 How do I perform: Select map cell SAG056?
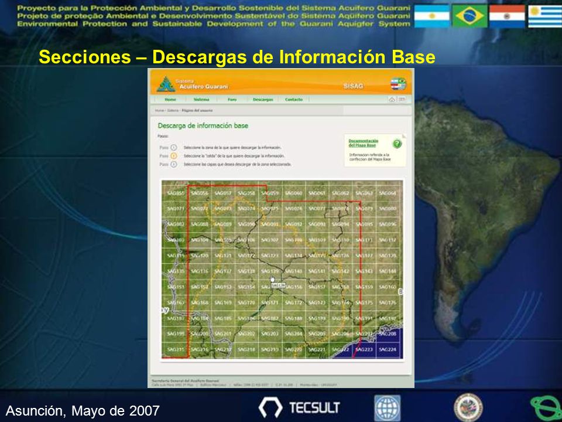[x=199, y=193]
